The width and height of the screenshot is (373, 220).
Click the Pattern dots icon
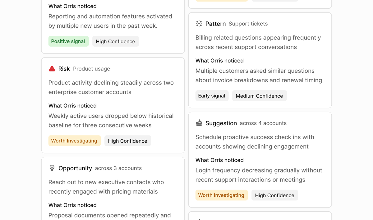[199, 24]
